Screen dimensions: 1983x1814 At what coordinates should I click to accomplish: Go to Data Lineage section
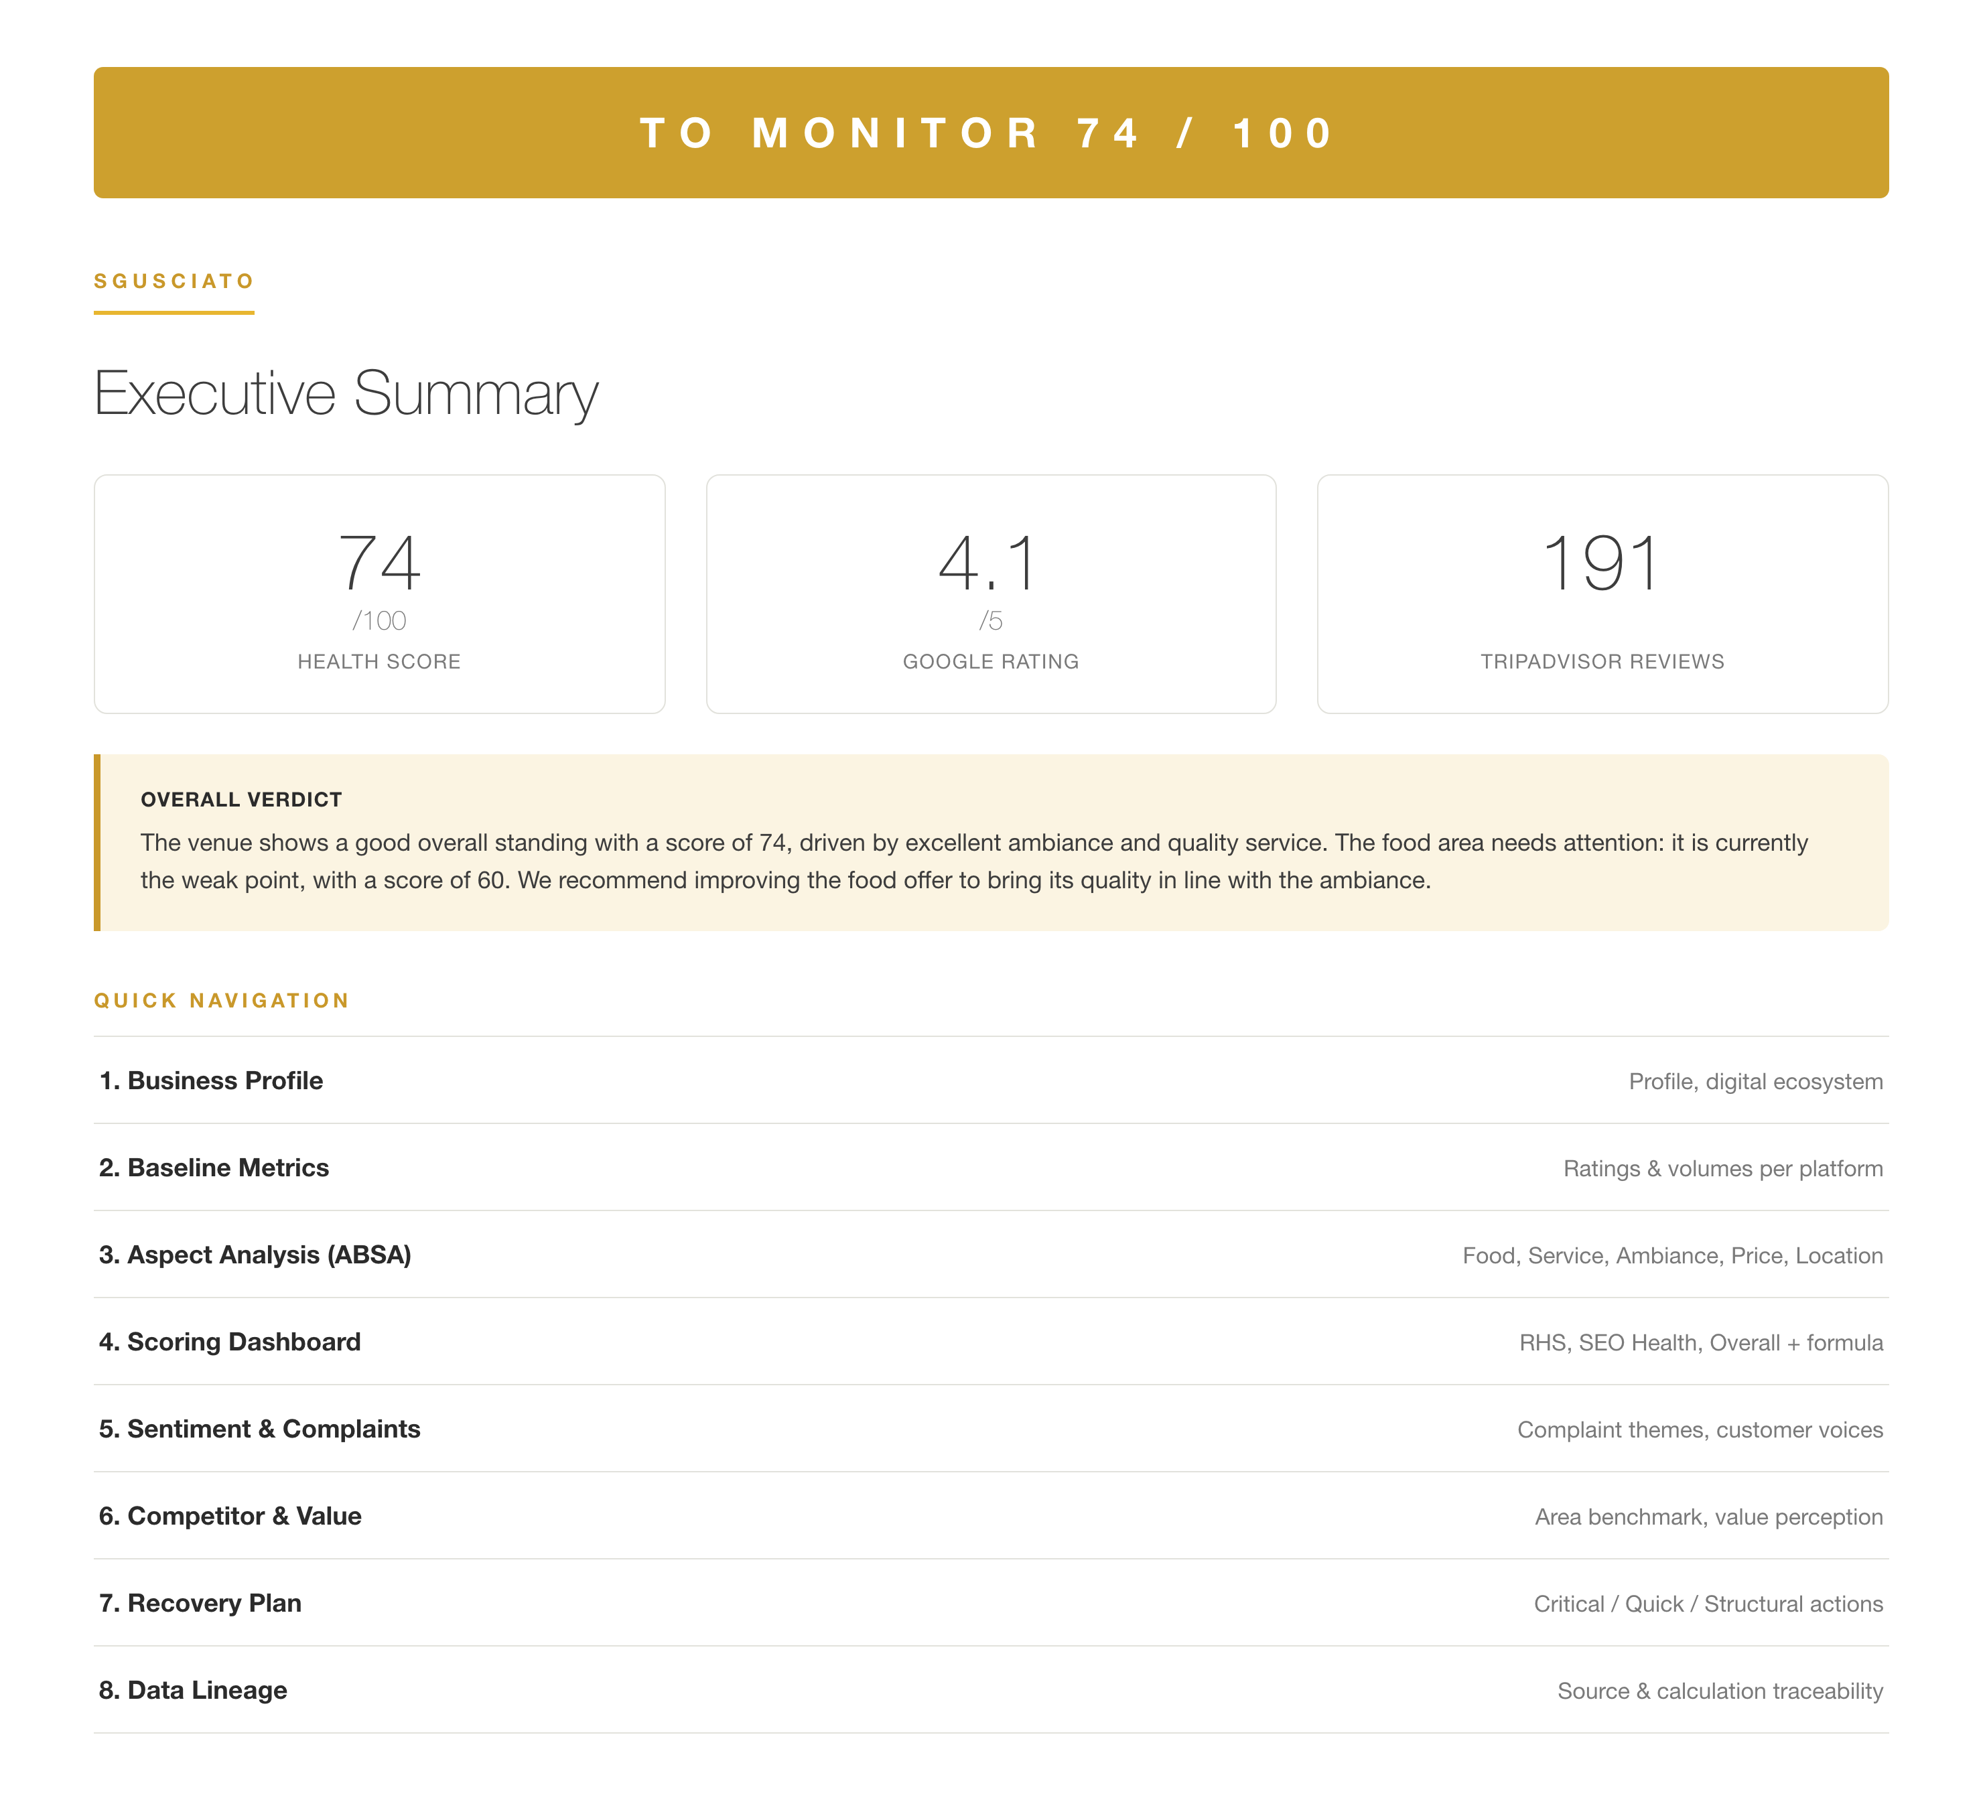(x=991, y=1690)
